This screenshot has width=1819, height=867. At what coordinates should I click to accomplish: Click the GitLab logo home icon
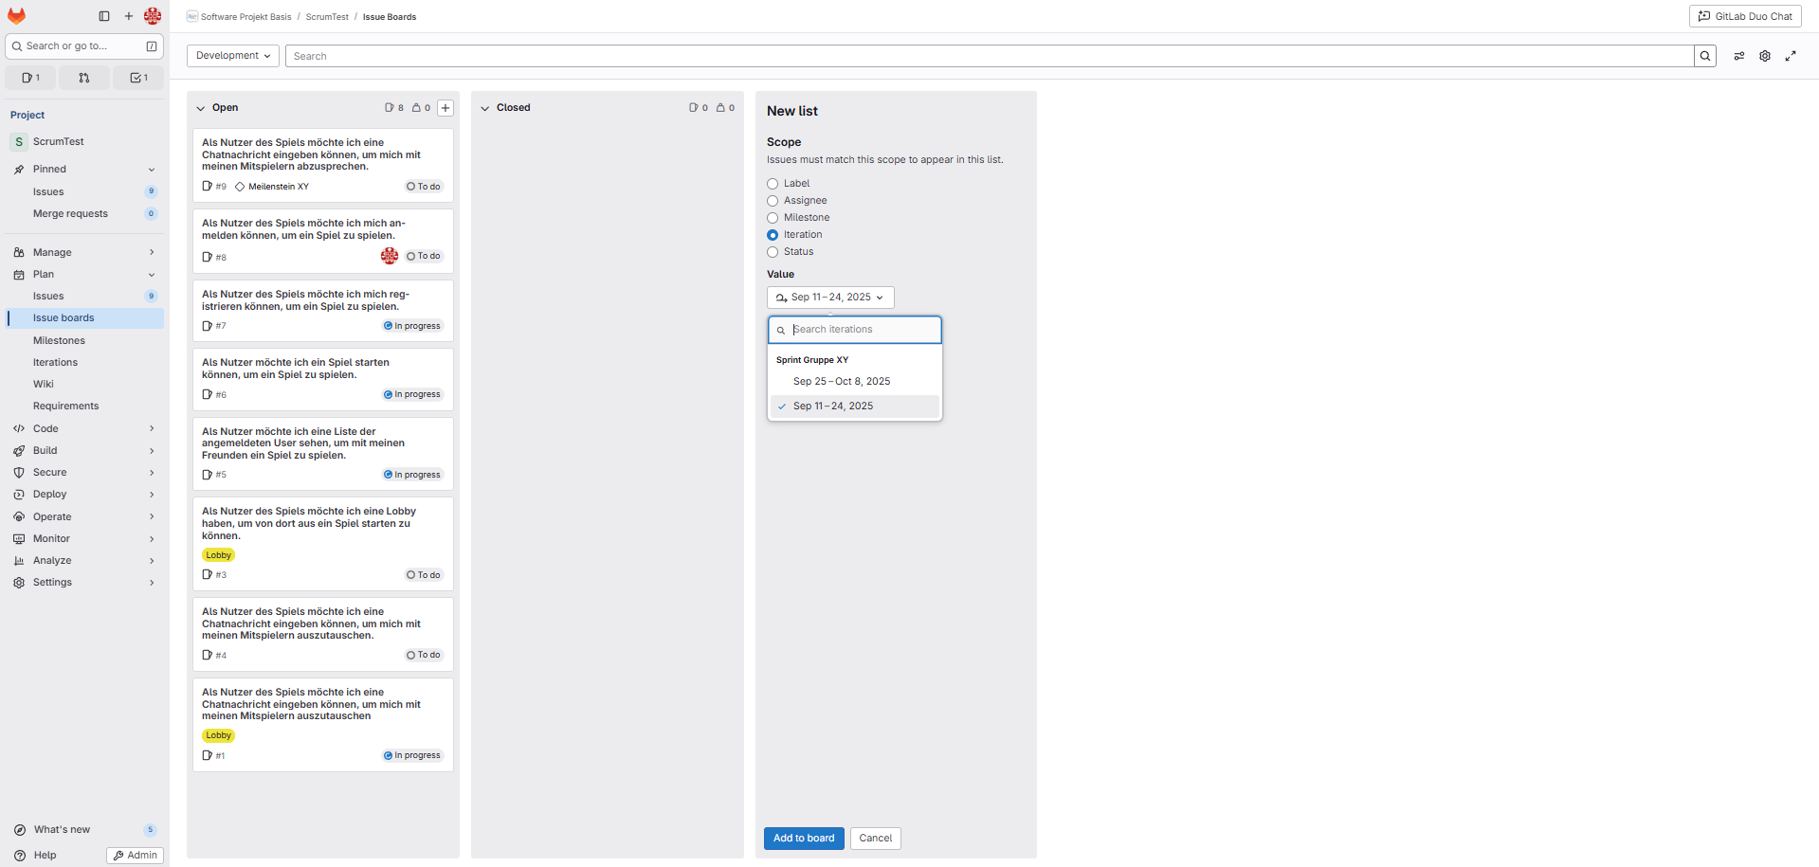[17, 16]
